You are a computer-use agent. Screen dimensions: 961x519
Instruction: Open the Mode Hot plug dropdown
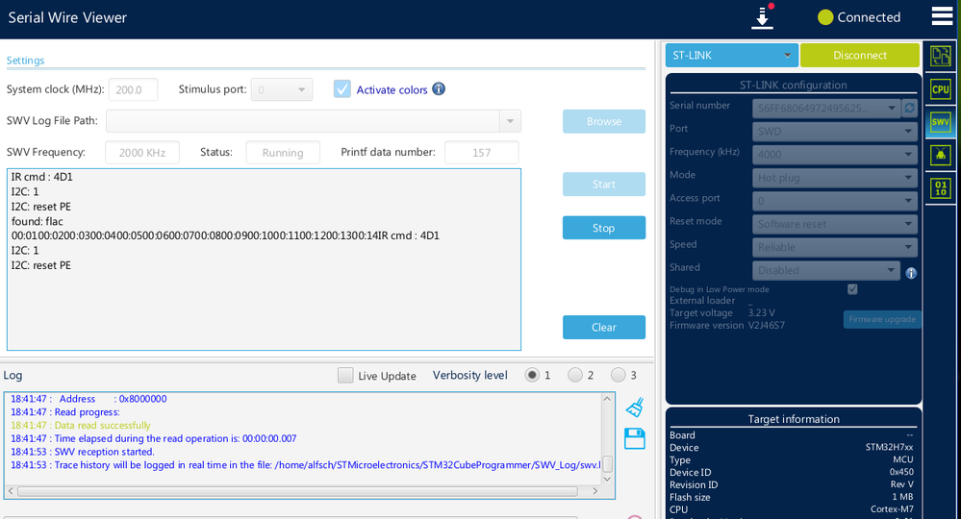click(835, 178)
